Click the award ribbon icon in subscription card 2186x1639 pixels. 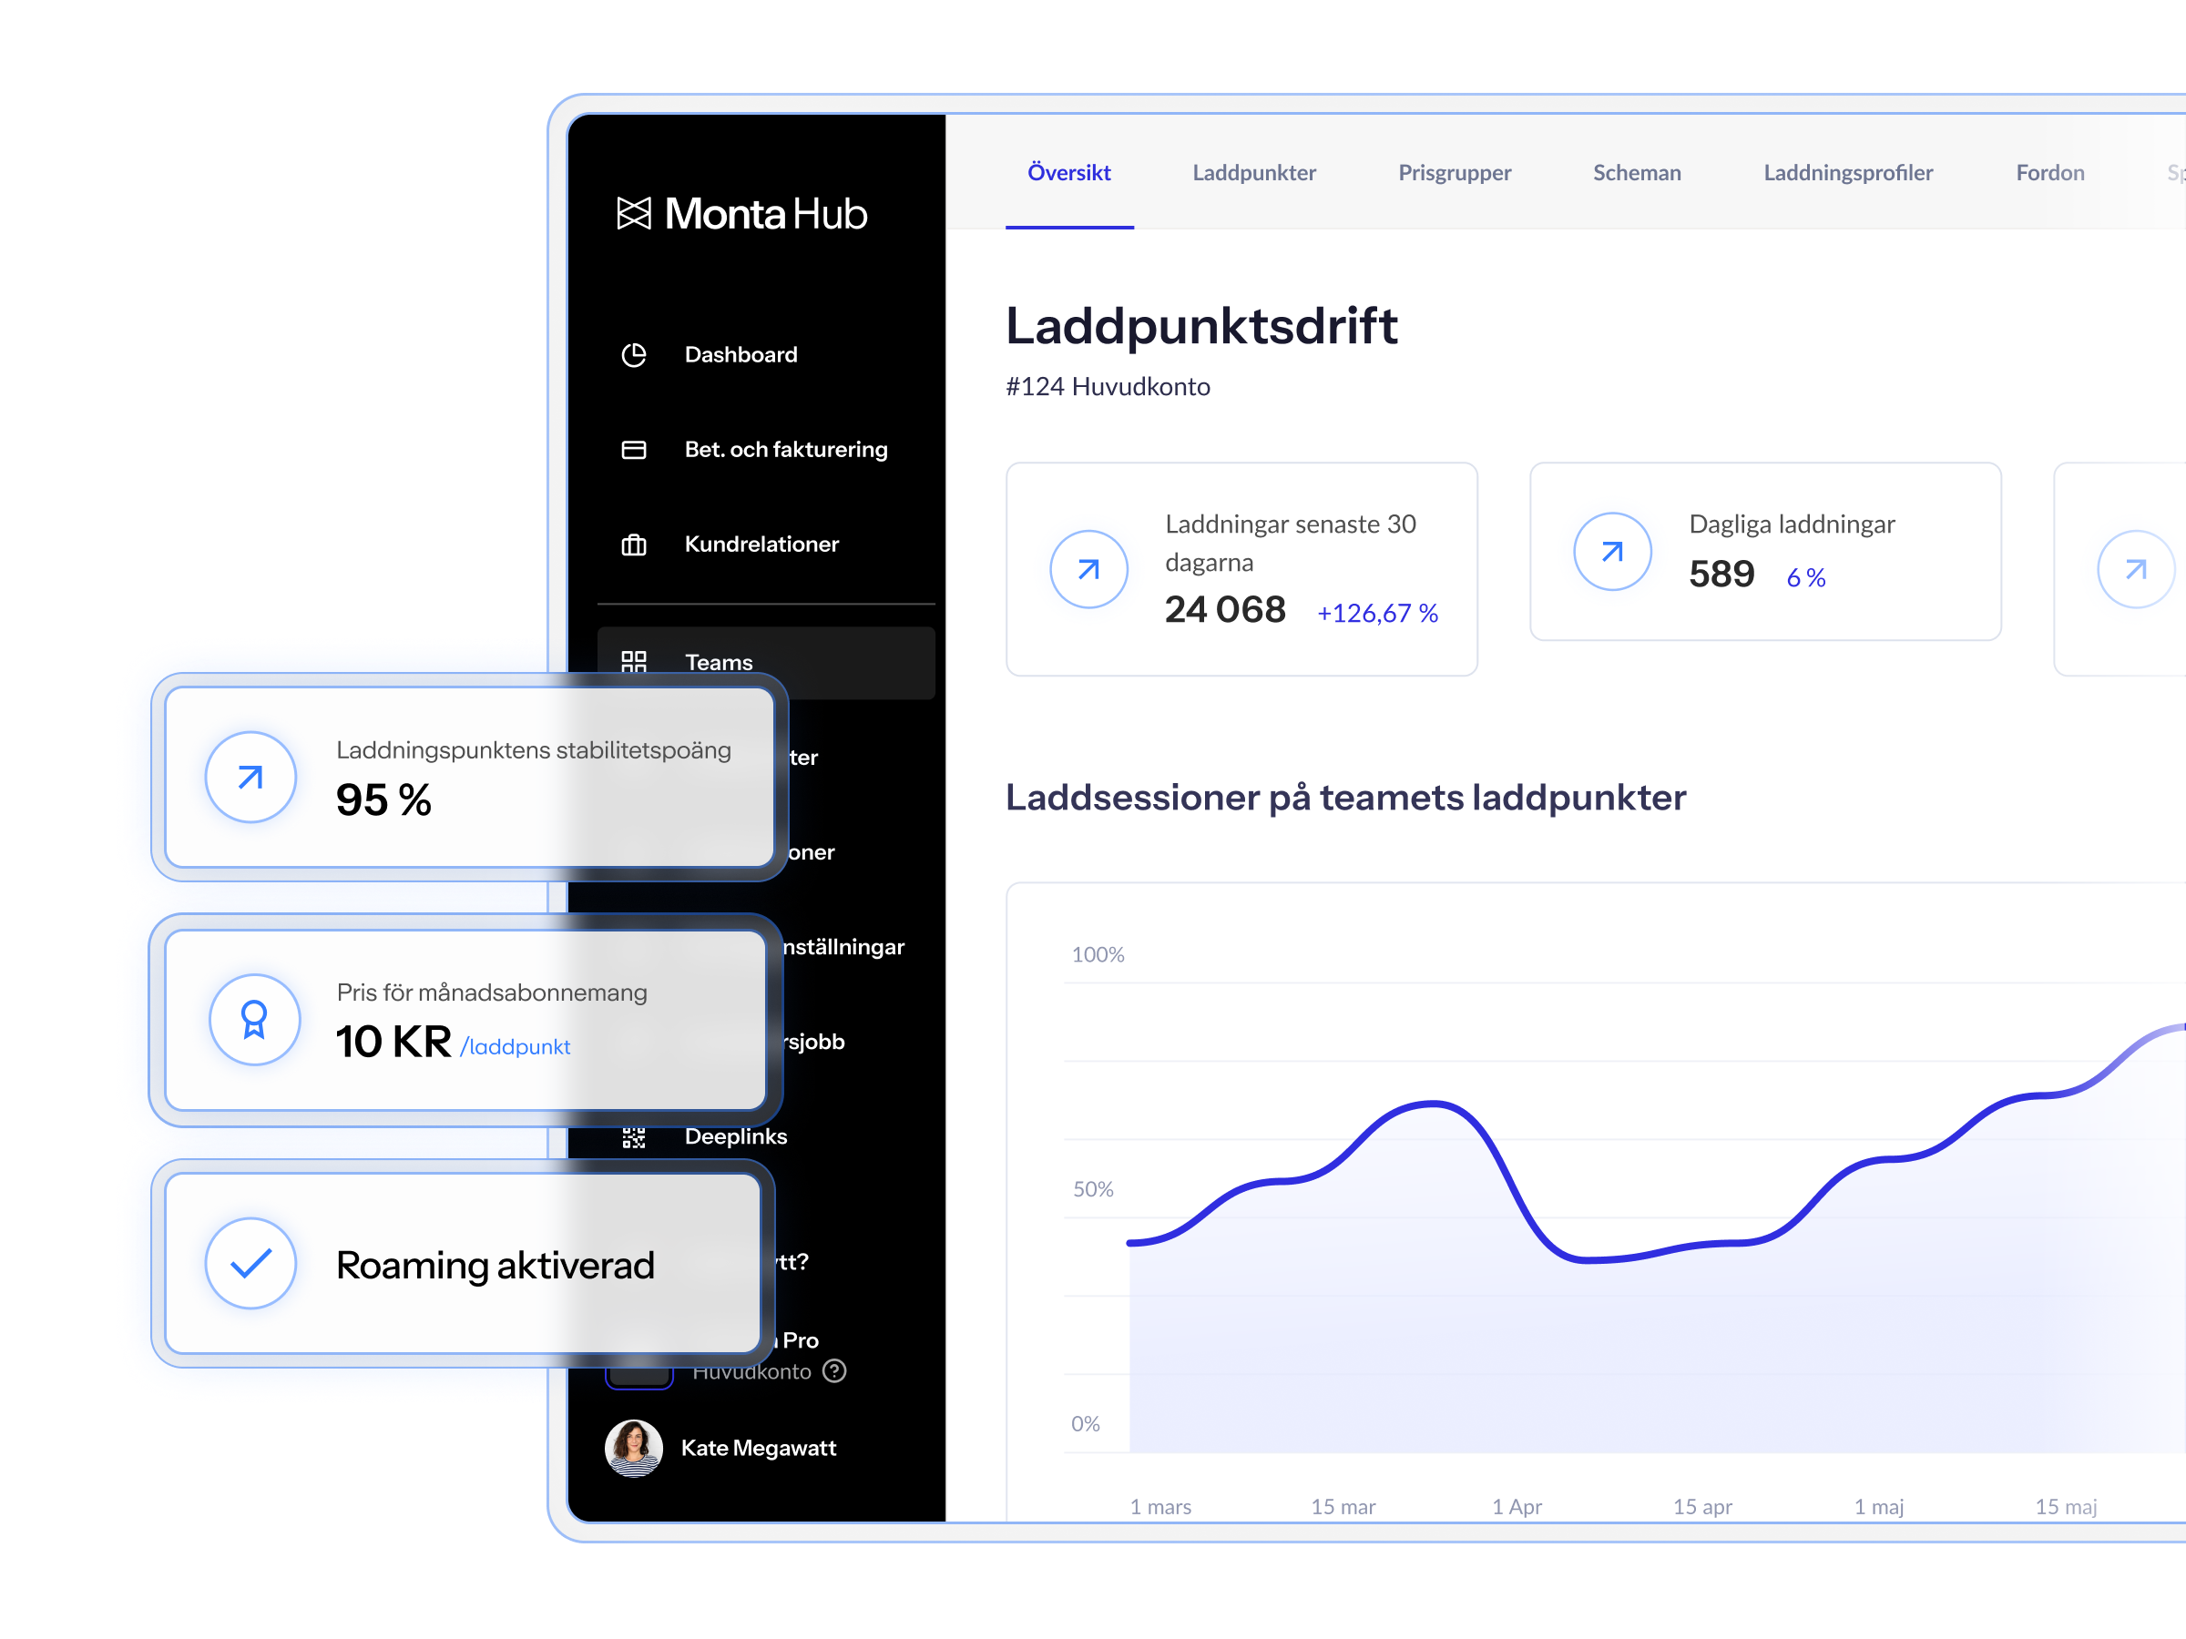coord(254,1019)
